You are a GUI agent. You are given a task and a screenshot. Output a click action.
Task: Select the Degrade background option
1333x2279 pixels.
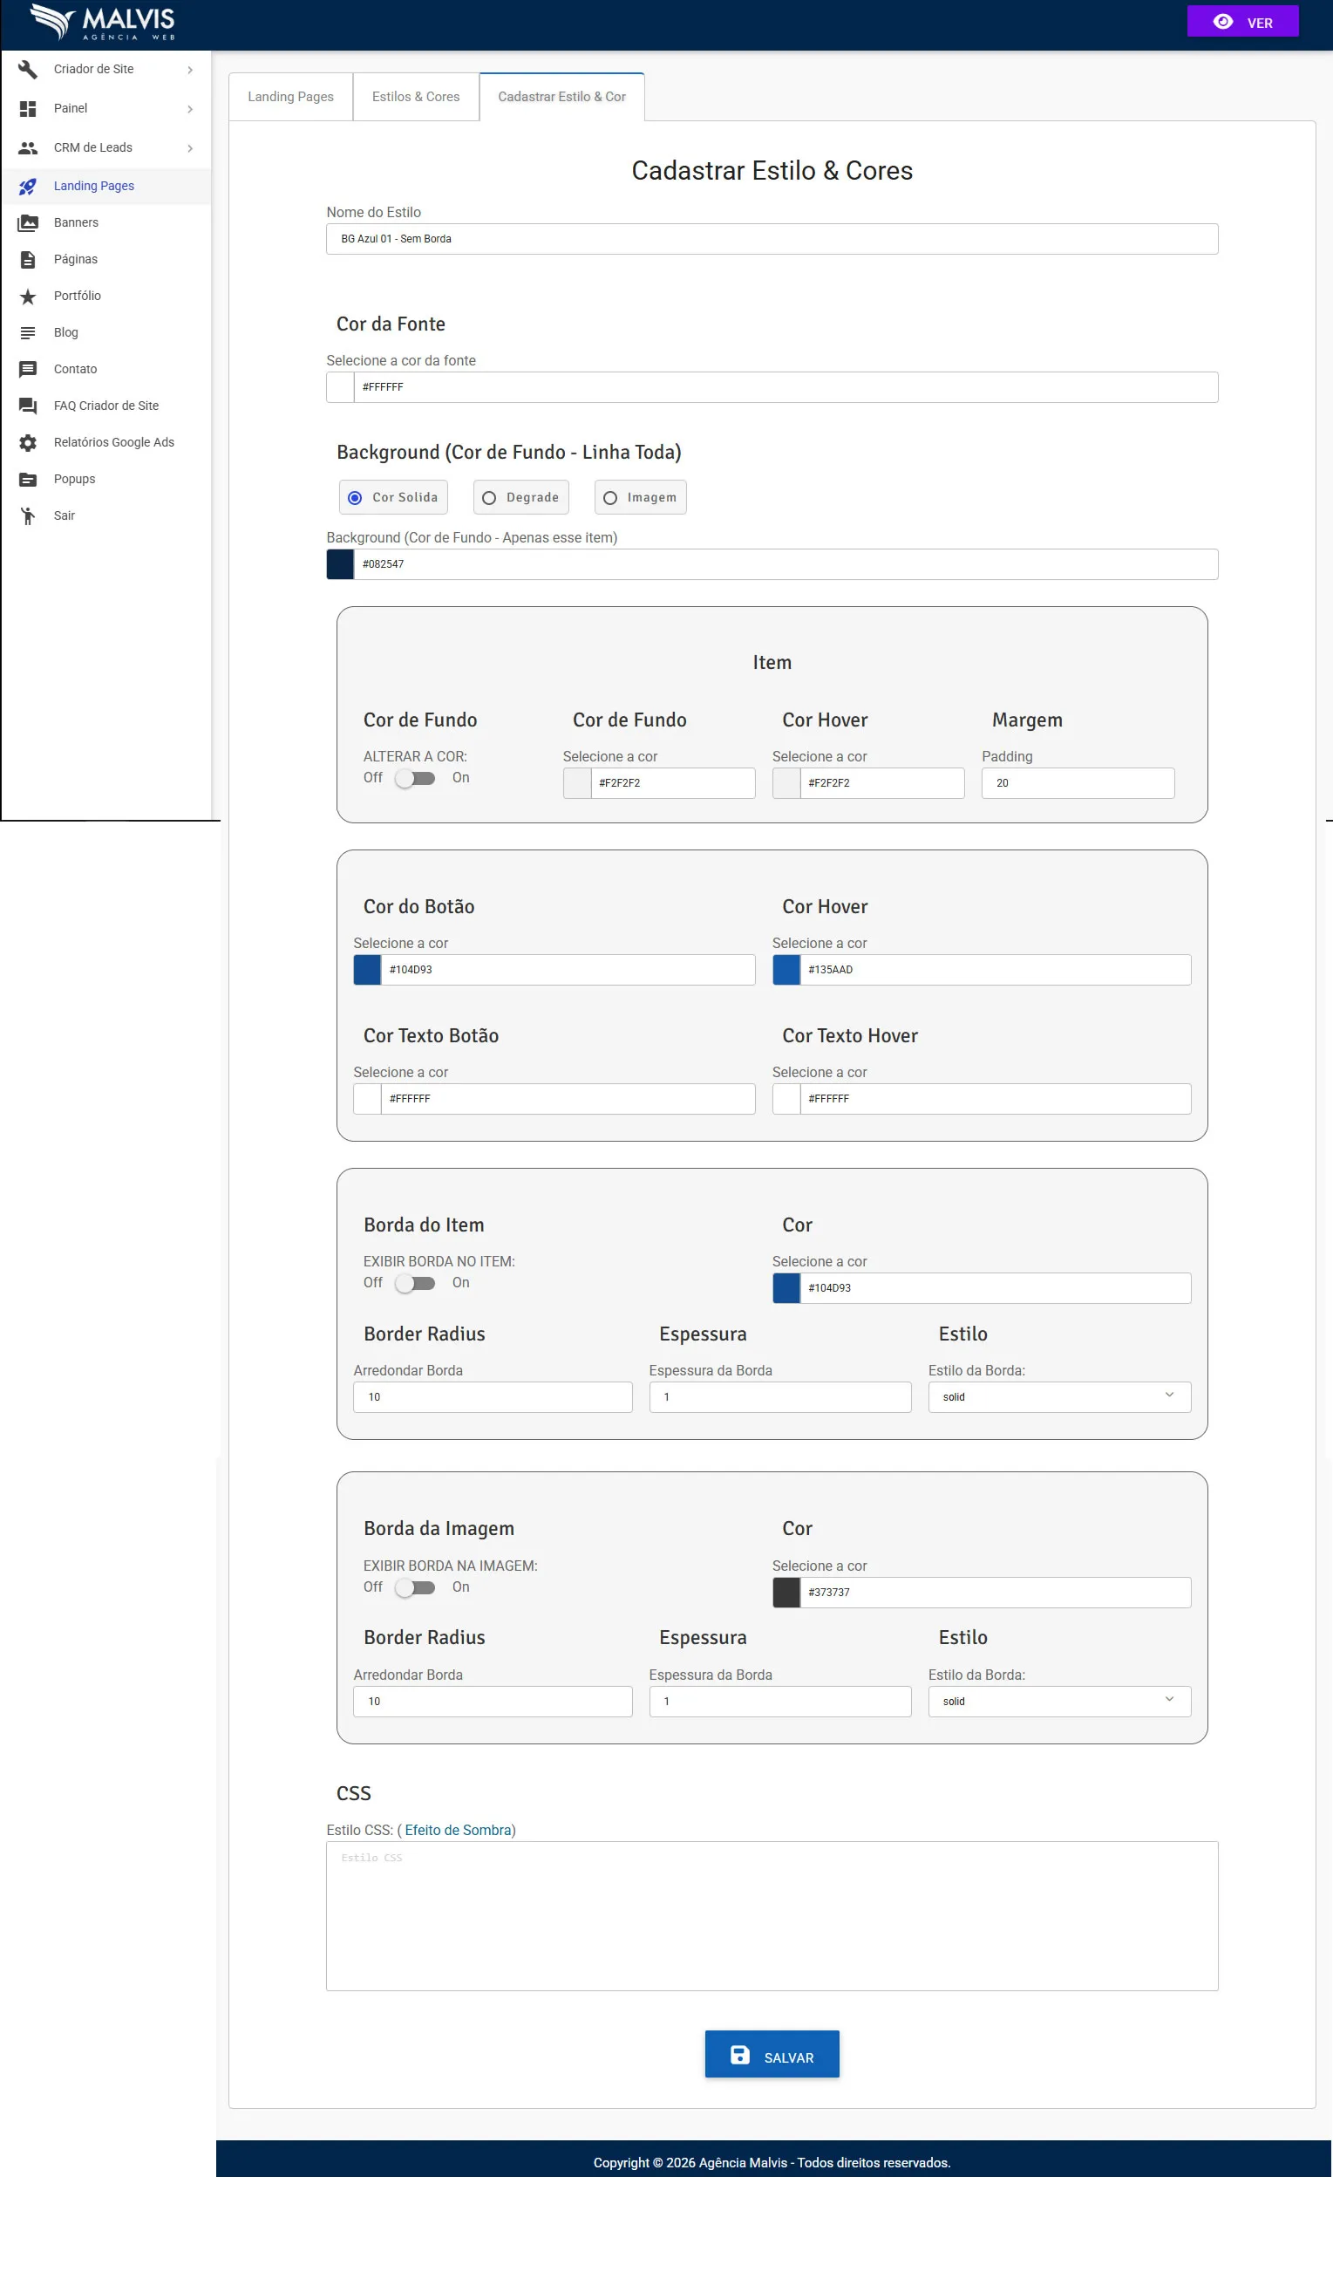tap(520, 497)
